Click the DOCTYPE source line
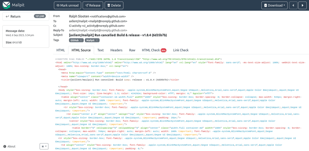This screenshot has height=151, width=309. coord(139,59)
